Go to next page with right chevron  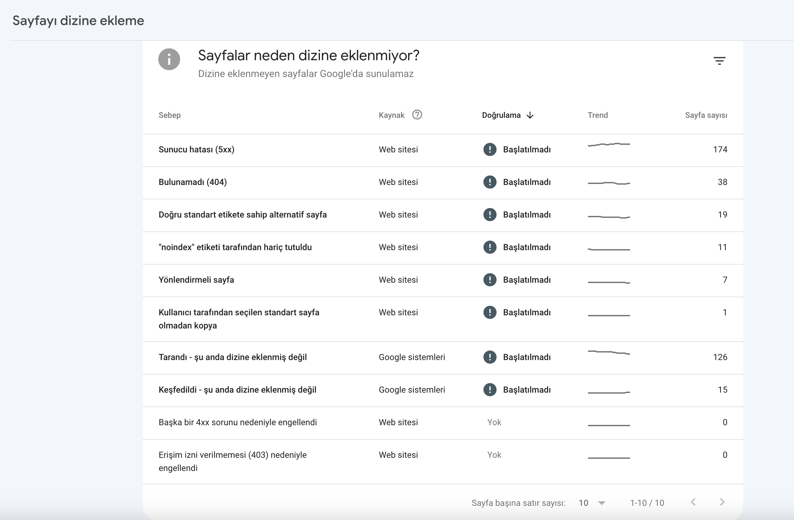pos(722,502)
